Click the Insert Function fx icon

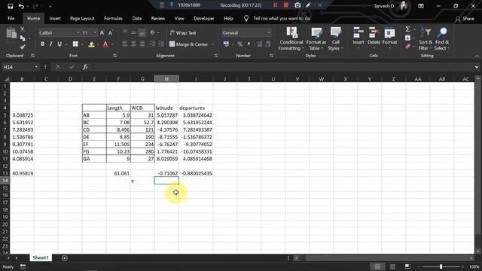pyautogui.click(x=85, y=67)
